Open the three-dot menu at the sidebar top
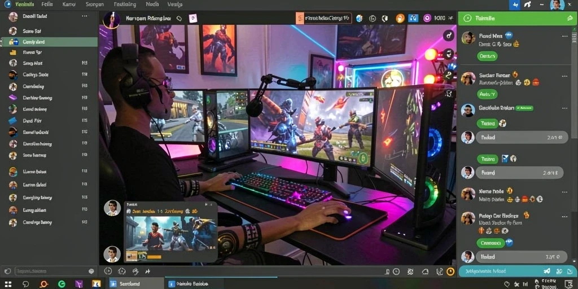Image resolution: width=578 pixels, height=289 pixels. click(85, 16)
